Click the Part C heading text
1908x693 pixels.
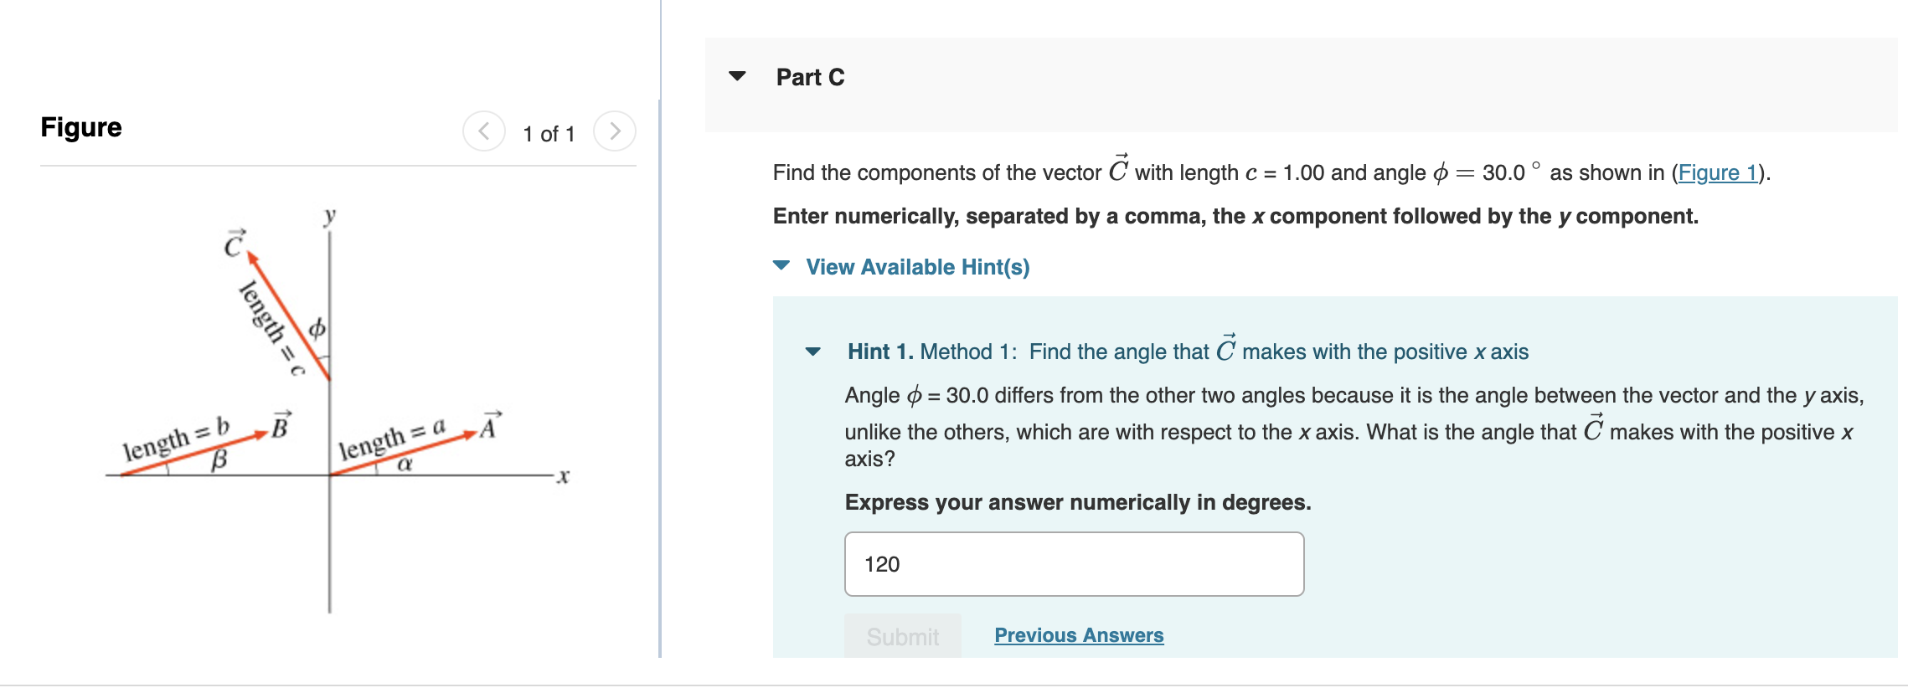coord(808,77)
